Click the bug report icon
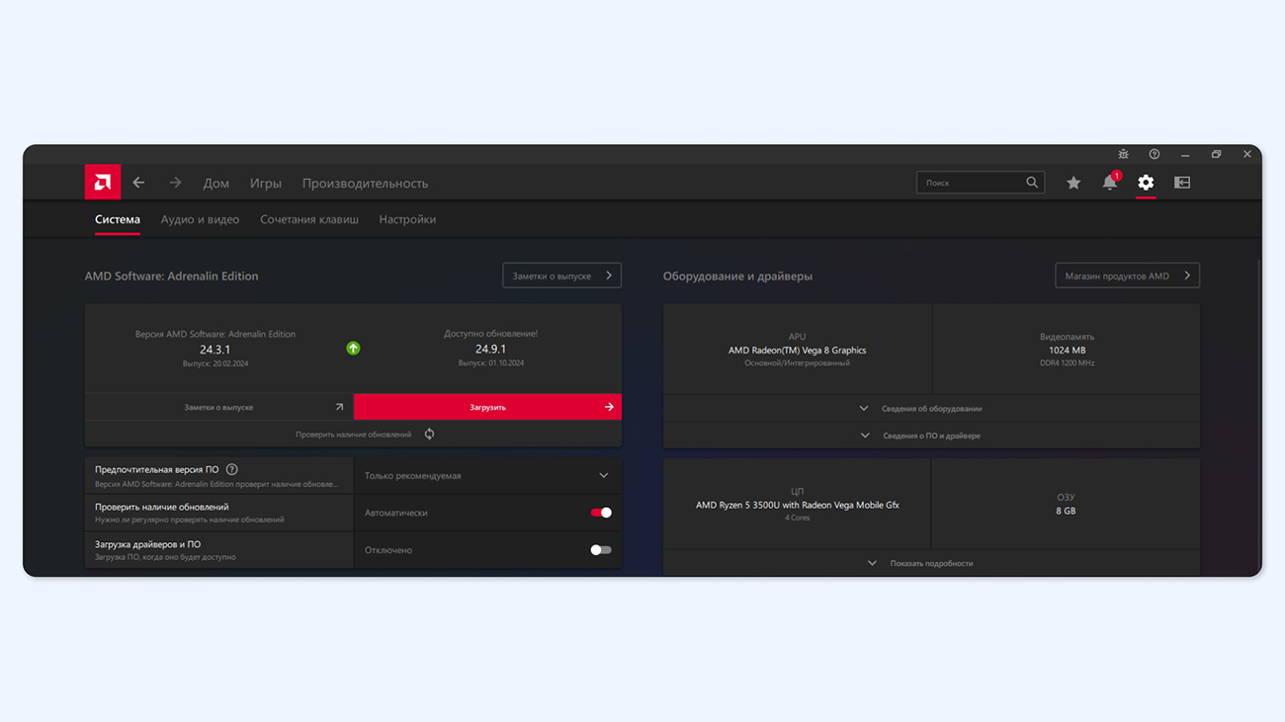The image size is (1285, 722). pyautogui.click(x=1124, y=154)
